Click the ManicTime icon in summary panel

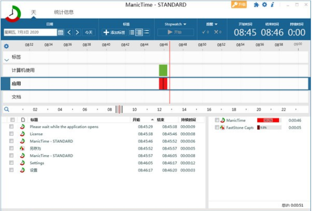click(x=222, y=120)
